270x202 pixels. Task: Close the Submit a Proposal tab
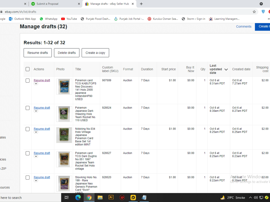[79, 4]
